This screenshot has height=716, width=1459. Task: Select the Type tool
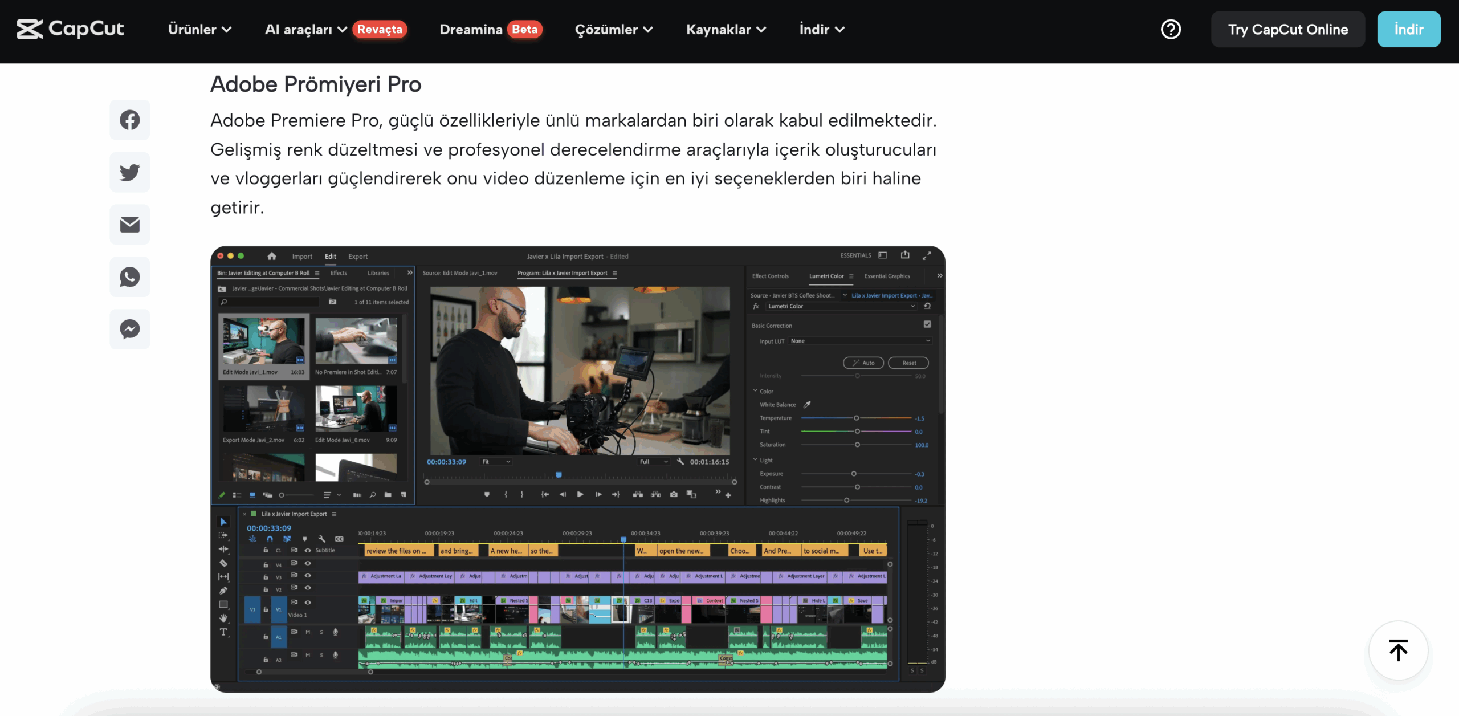223,632
